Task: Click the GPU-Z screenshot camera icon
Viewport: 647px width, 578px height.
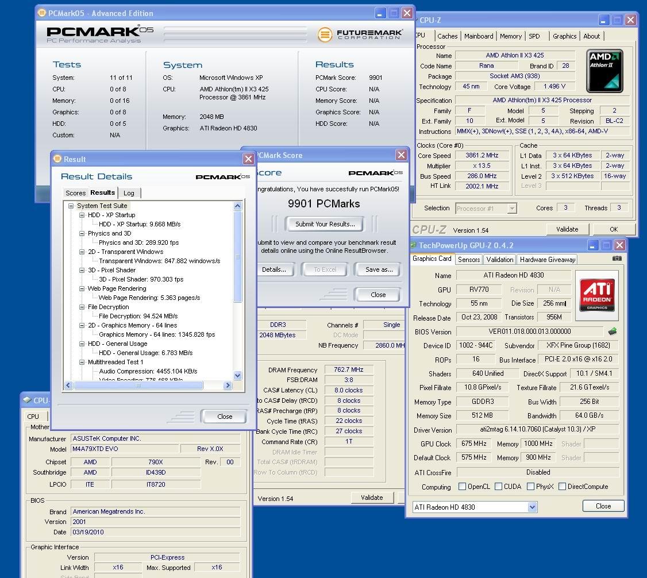Action: tap(617, 259)
